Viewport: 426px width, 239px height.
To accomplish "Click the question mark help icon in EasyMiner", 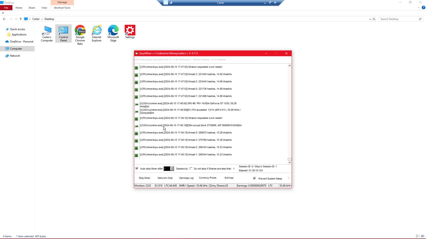I will [289, 178].
